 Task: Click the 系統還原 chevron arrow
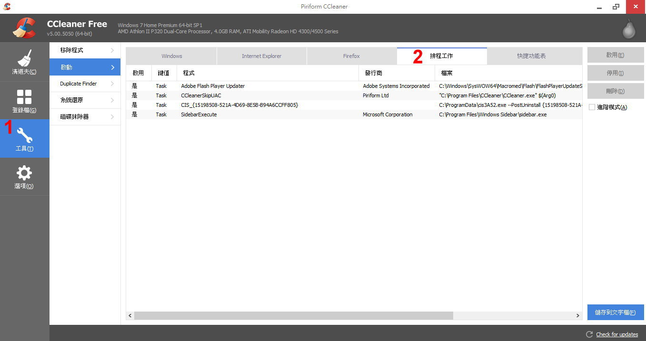click(112, 100)
